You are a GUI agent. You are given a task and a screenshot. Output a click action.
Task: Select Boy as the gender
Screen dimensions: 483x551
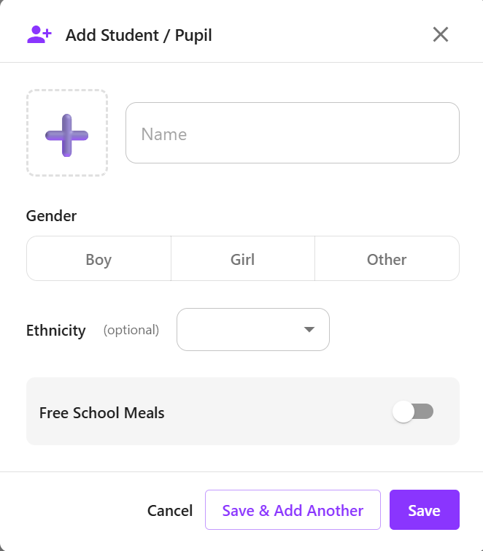(98, 259)
